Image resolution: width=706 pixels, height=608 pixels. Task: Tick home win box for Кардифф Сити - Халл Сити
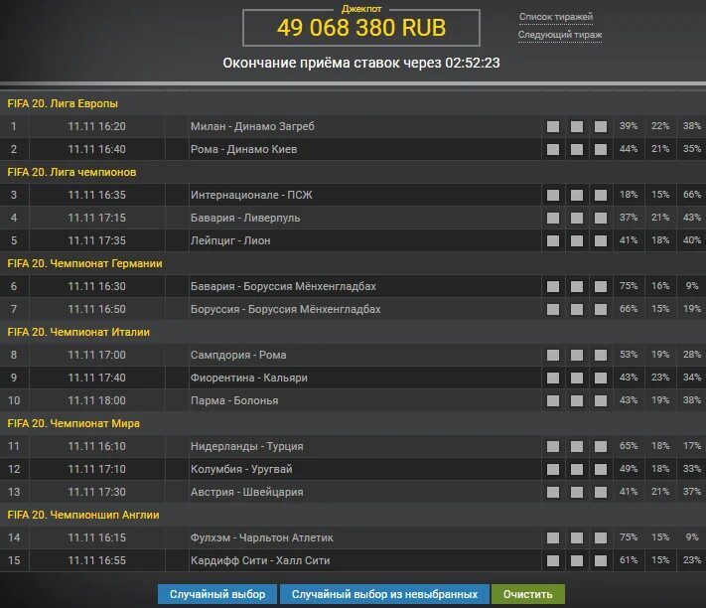(x=553, y=560)
